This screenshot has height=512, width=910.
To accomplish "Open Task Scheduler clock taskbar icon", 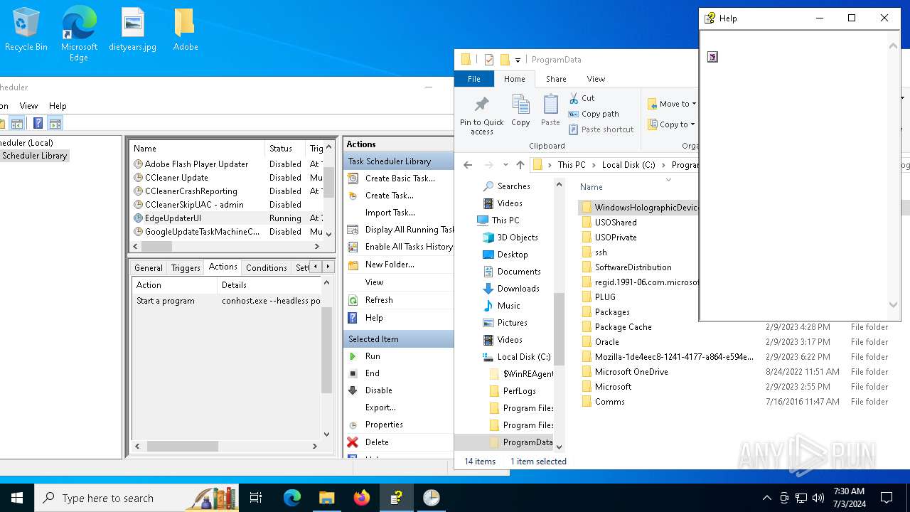I will pos(432,498).
